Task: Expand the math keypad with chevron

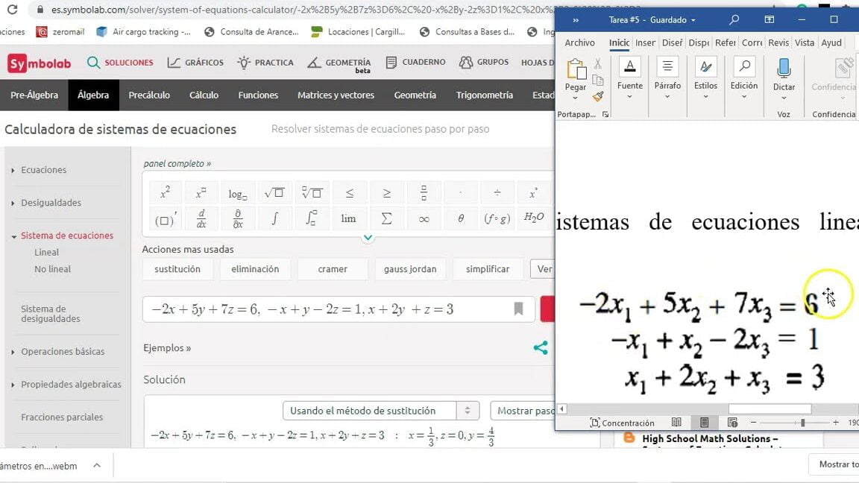Action: pos(368,238)
